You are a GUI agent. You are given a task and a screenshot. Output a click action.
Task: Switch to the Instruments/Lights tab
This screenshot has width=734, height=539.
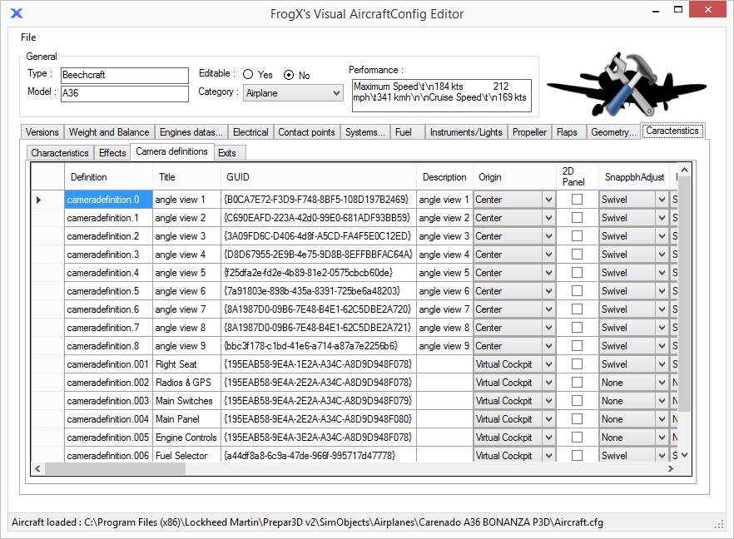tap(466, 132)
